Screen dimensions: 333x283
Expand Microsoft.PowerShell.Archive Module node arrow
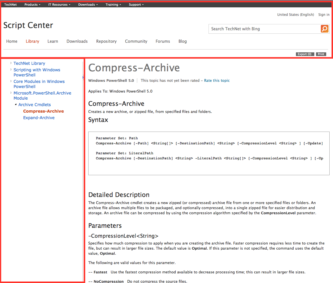11,93
